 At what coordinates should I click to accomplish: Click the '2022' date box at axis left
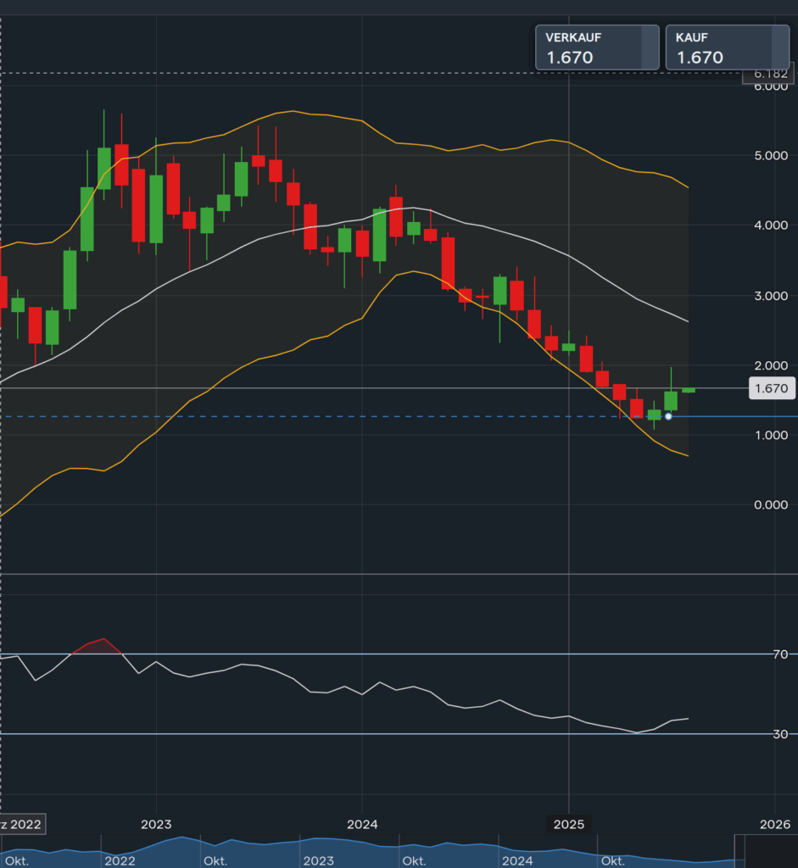23,824
